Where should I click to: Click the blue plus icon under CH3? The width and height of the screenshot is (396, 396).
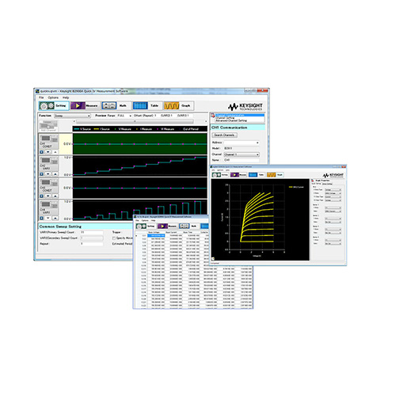point(41,196)
